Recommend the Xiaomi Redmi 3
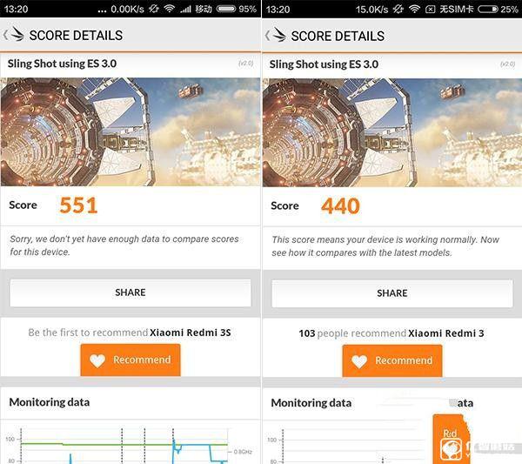522x464 pixels. tap(392, 361)
